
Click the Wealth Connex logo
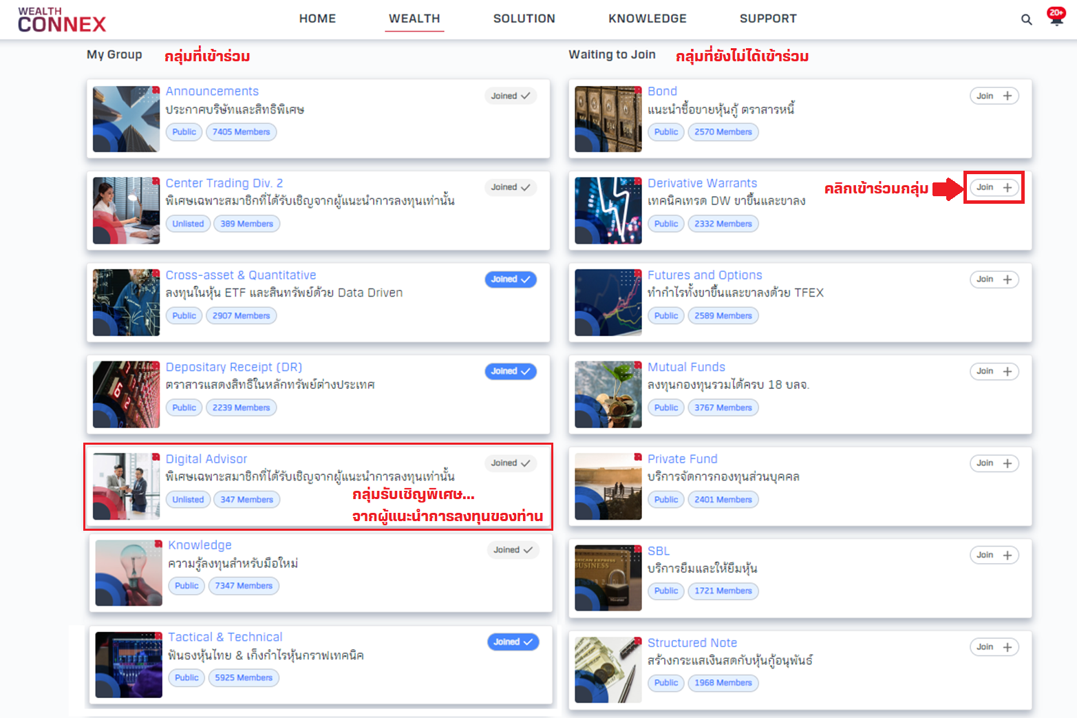(62, 20)
